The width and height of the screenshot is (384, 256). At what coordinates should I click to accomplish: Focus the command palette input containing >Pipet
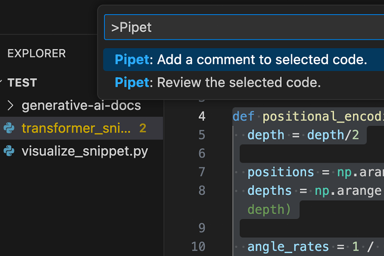[242, 27]
